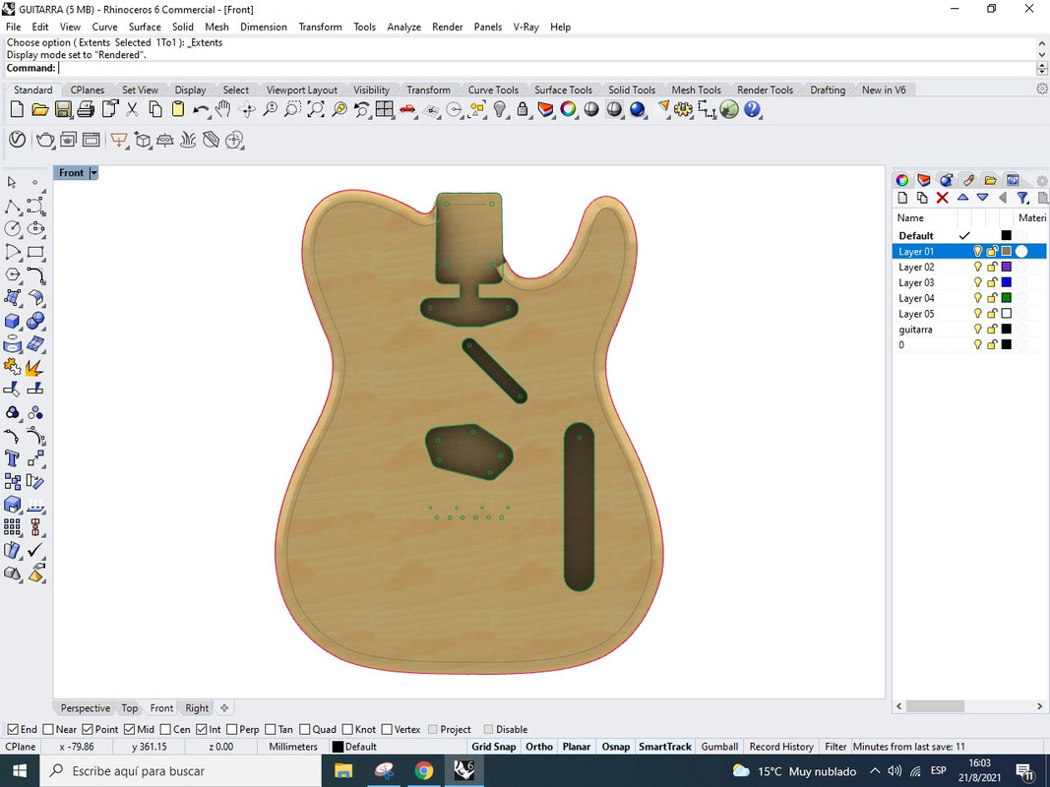
Task: Open the Front viewport dropdown arrow
Action: 93,173
